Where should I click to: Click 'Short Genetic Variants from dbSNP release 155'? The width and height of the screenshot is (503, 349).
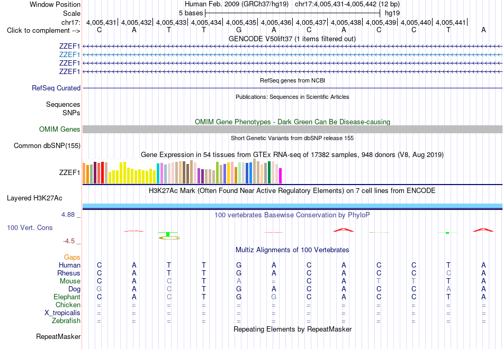click(292, 138)
